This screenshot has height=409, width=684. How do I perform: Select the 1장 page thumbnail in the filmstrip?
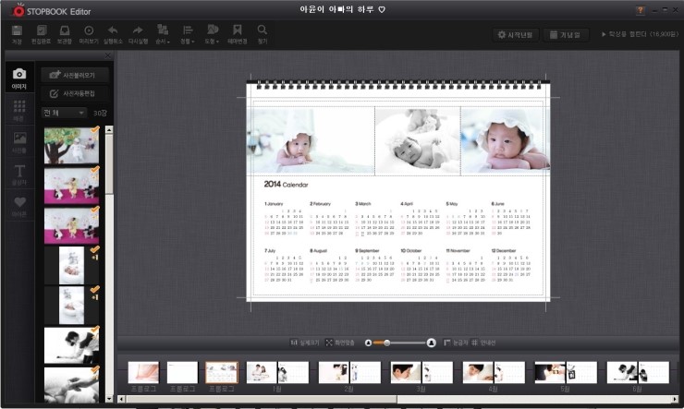tap(276, 373)
